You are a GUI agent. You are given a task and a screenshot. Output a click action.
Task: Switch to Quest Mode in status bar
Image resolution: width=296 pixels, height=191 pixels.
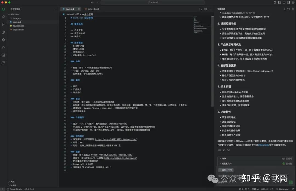(x=14, y=189)
